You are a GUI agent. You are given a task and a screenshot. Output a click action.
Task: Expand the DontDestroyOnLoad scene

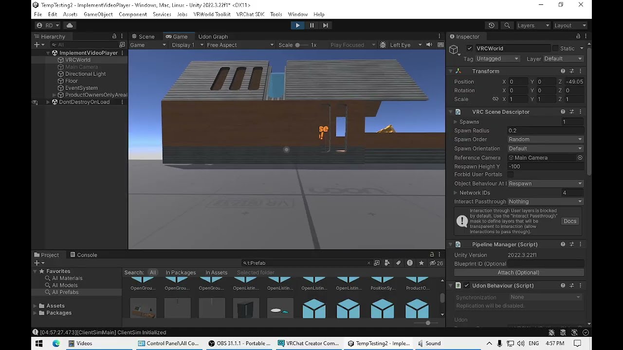[48, 102]
